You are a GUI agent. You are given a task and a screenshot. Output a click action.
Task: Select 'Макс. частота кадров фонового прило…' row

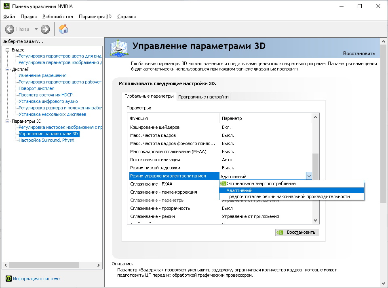point(221,144)
